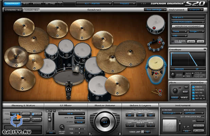Remove the drumsticks X-drum via red X
Screen dimensions: 210x136
[x=160, y=91]
